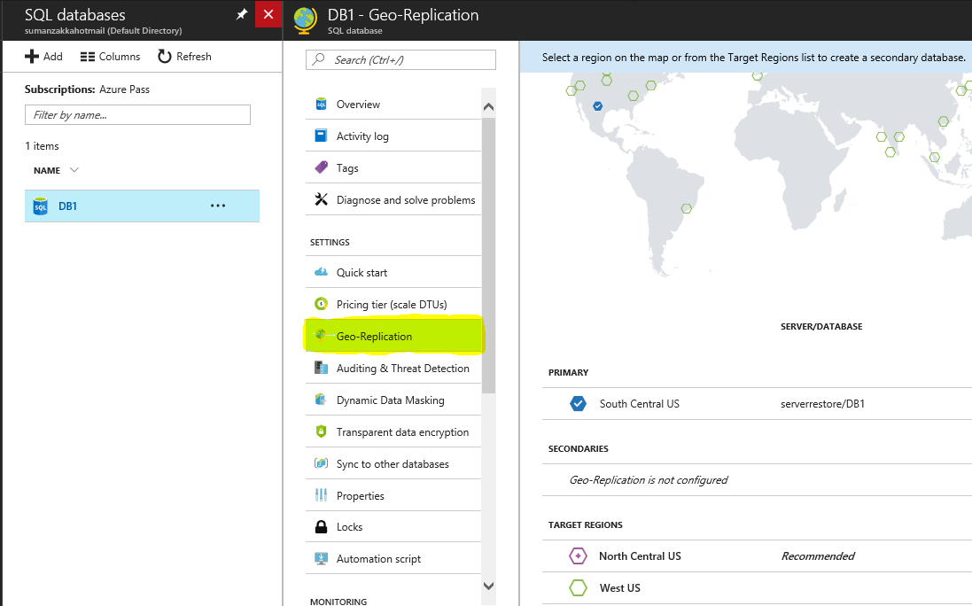The image size is (972, 606).
Task: Click the Filter by name field
Action: point(137,114)
